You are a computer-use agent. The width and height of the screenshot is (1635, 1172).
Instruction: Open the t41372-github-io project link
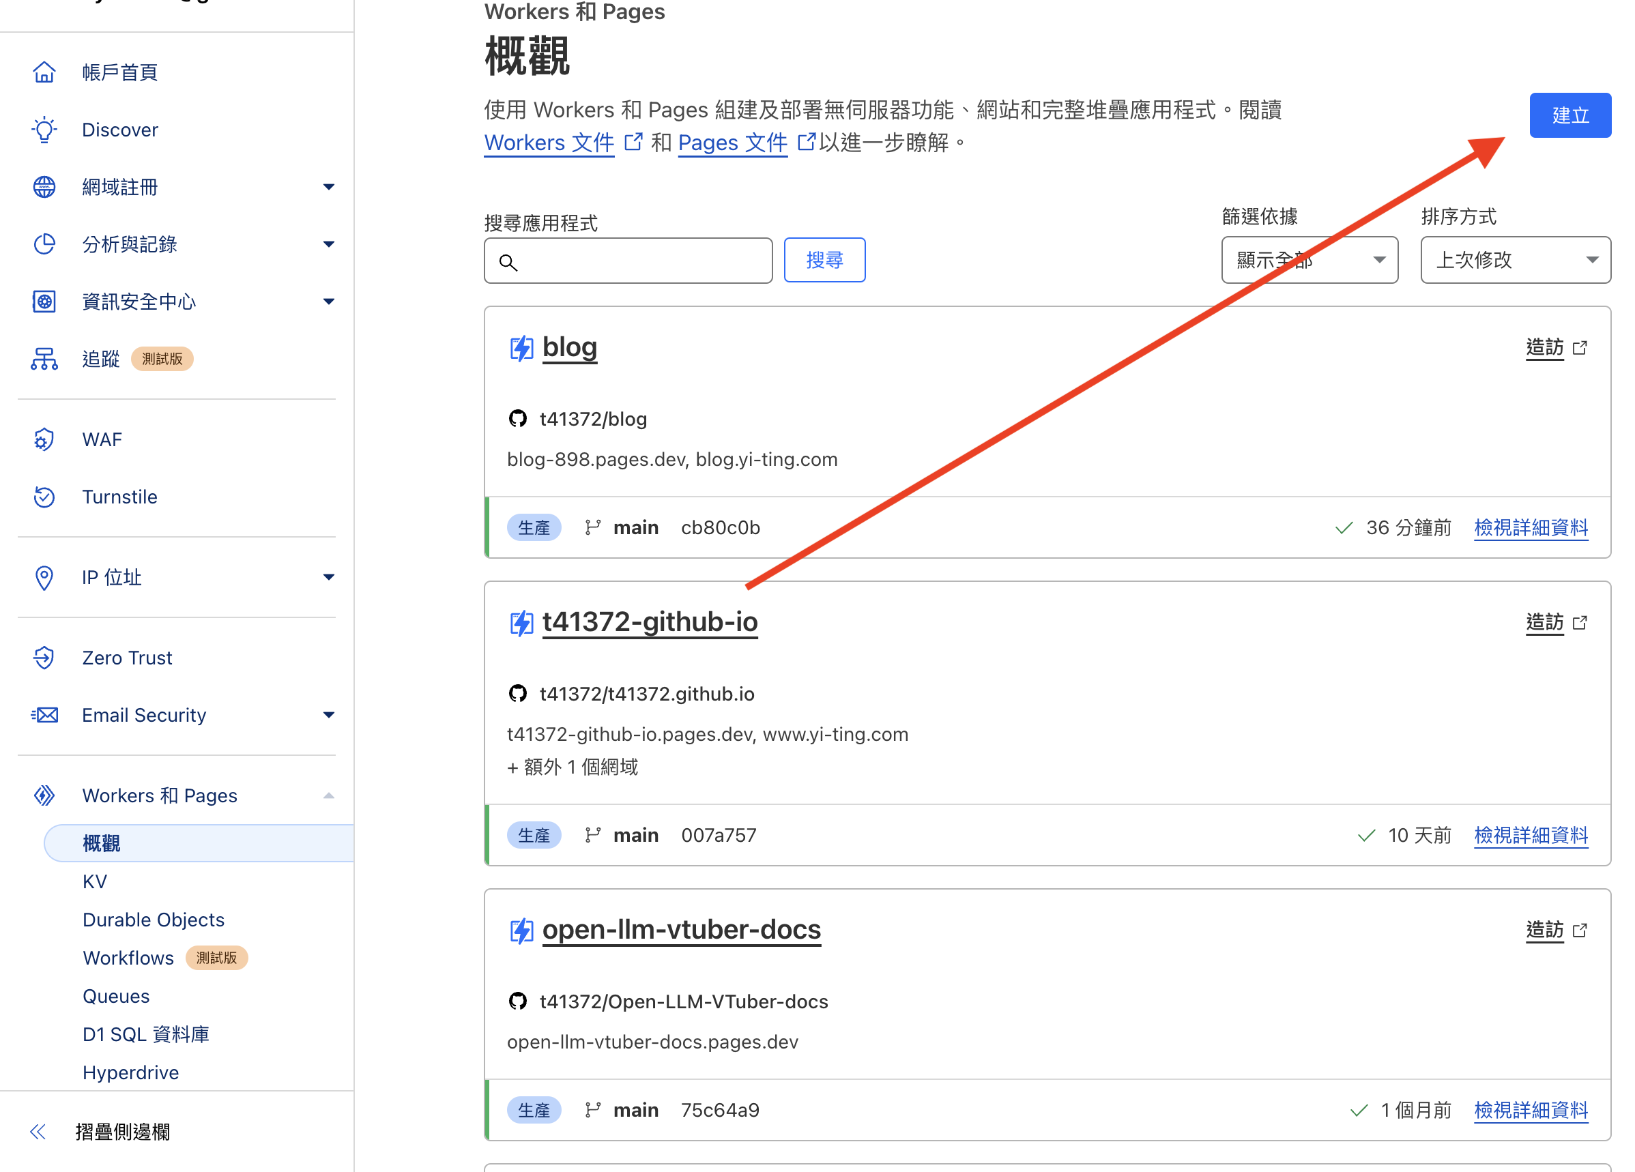650,622
